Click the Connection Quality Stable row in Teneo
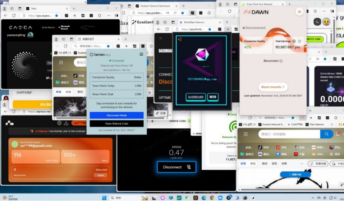This screenshot has height=201, width=344. [116, 77]
